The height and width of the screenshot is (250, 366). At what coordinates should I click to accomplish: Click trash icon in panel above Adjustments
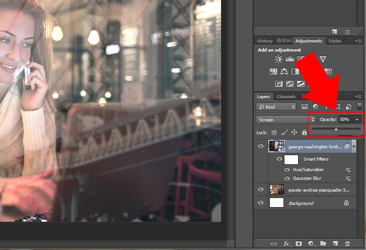(x=348, y=31)
